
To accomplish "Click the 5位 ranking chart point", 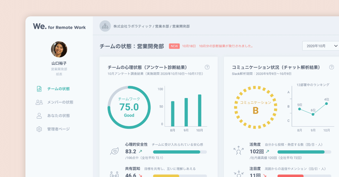I will tap(300, 109).
